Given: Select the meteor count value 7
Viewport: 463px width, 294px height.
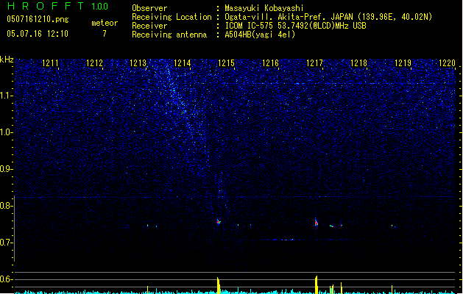Looking at the screenshot, I should 105,34.
